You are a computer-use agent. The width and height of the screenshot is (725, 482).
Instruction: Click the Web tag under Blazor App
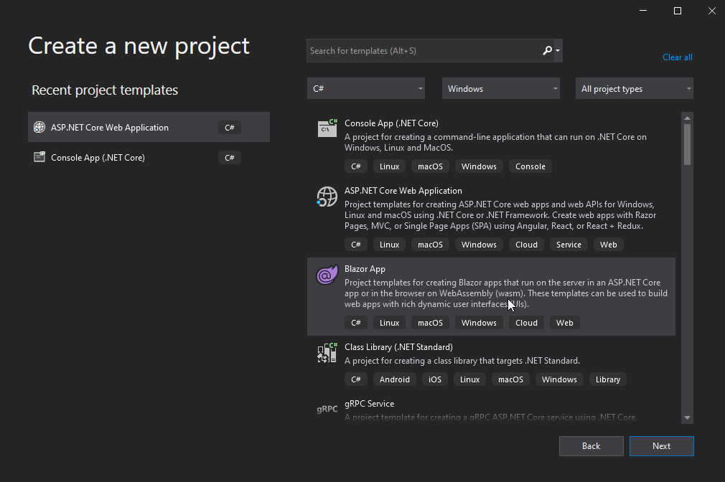(x=564, y=323)
